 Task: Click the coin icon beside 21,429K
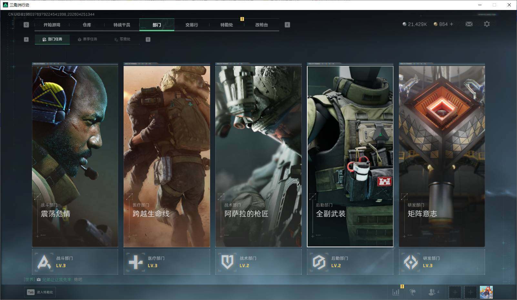pyautogui.click(x=404, y=24)
